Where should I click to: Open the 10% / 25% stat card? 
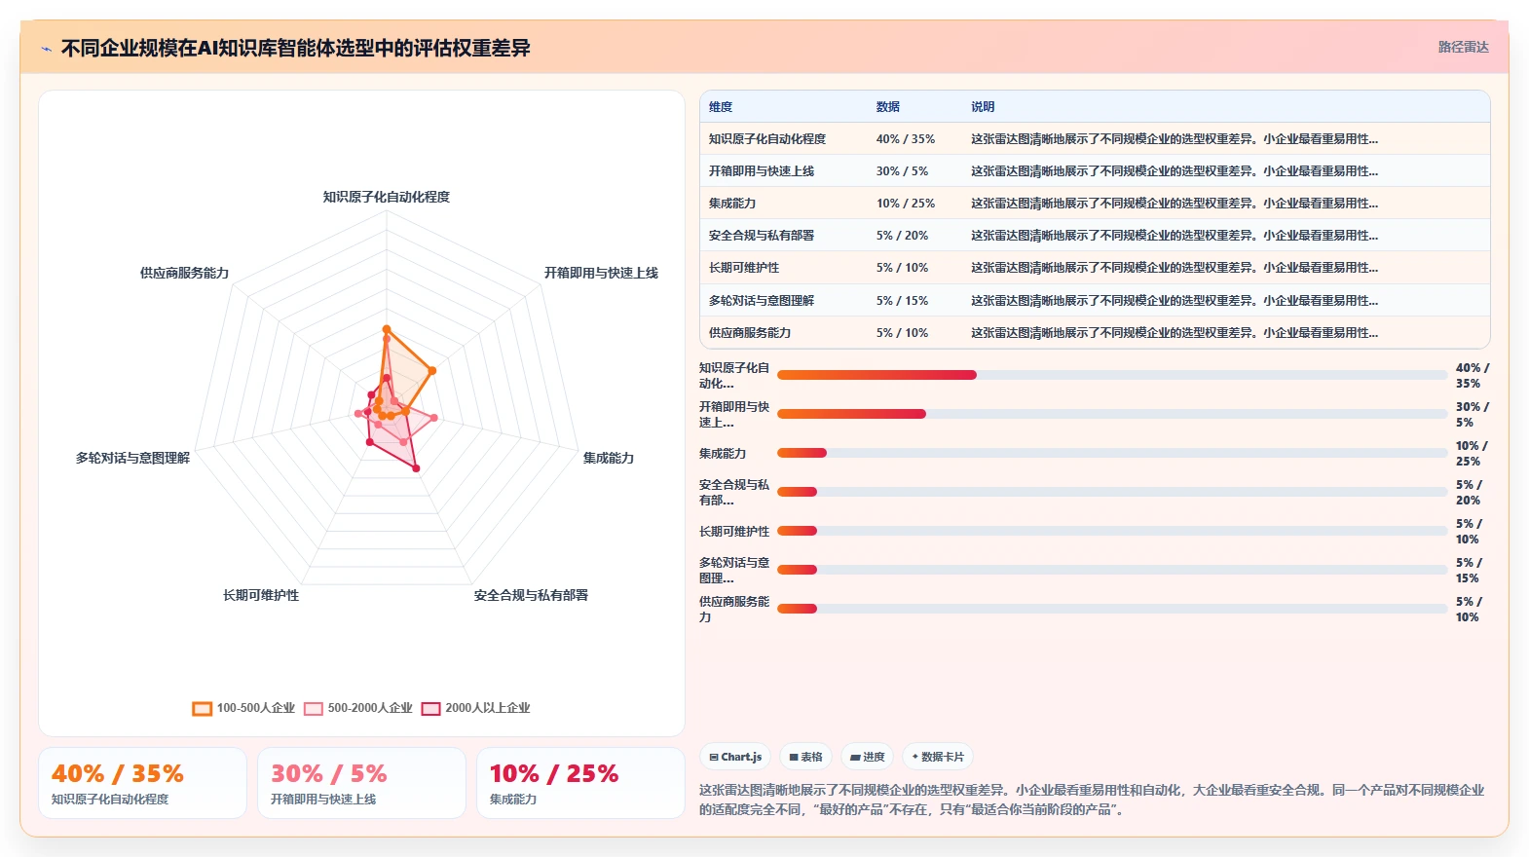(580, 783)
